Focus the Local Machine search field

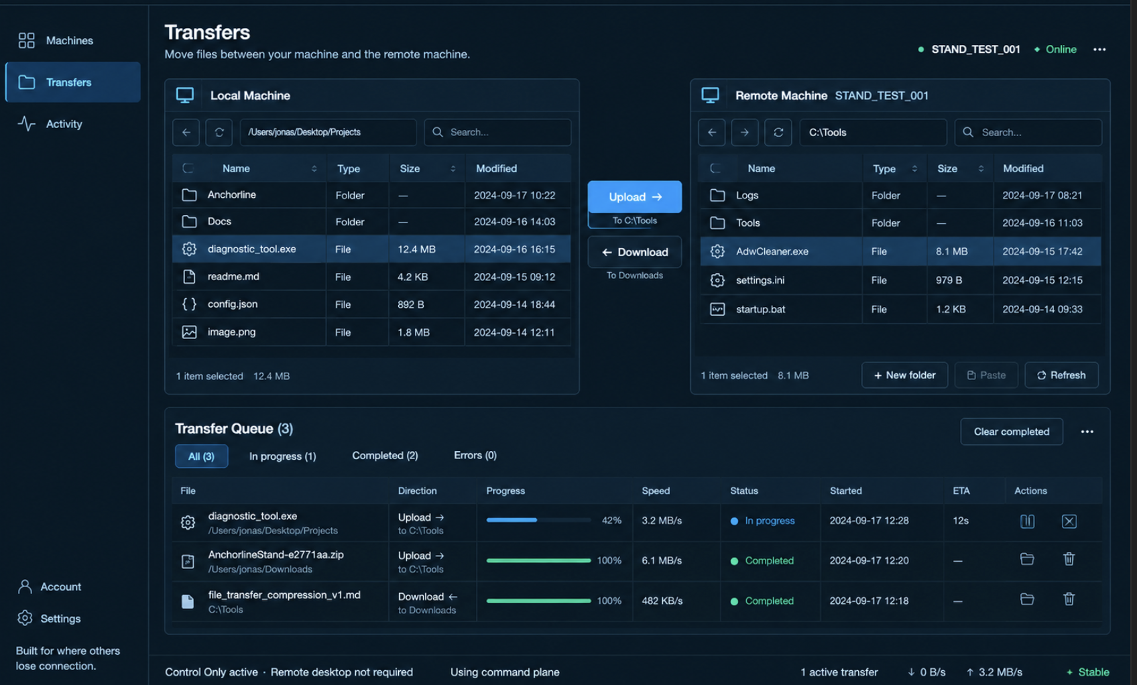(x=497, y=132)
